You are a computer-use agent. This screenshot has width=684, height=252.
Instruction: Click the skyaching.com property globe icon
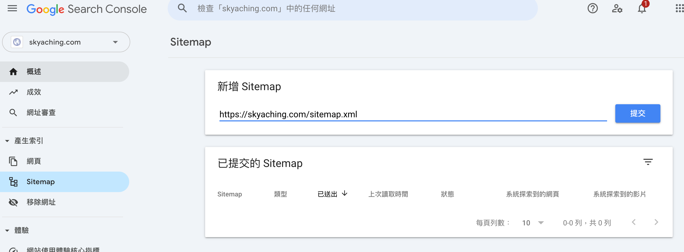coord(17,42)
